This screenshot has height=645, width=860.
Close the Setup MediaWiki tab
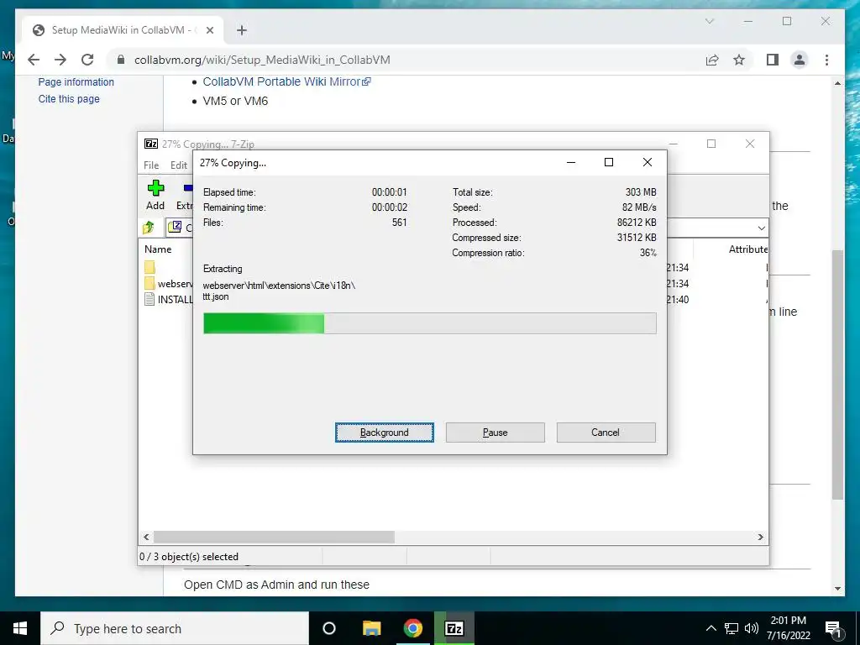pos(209,30)
